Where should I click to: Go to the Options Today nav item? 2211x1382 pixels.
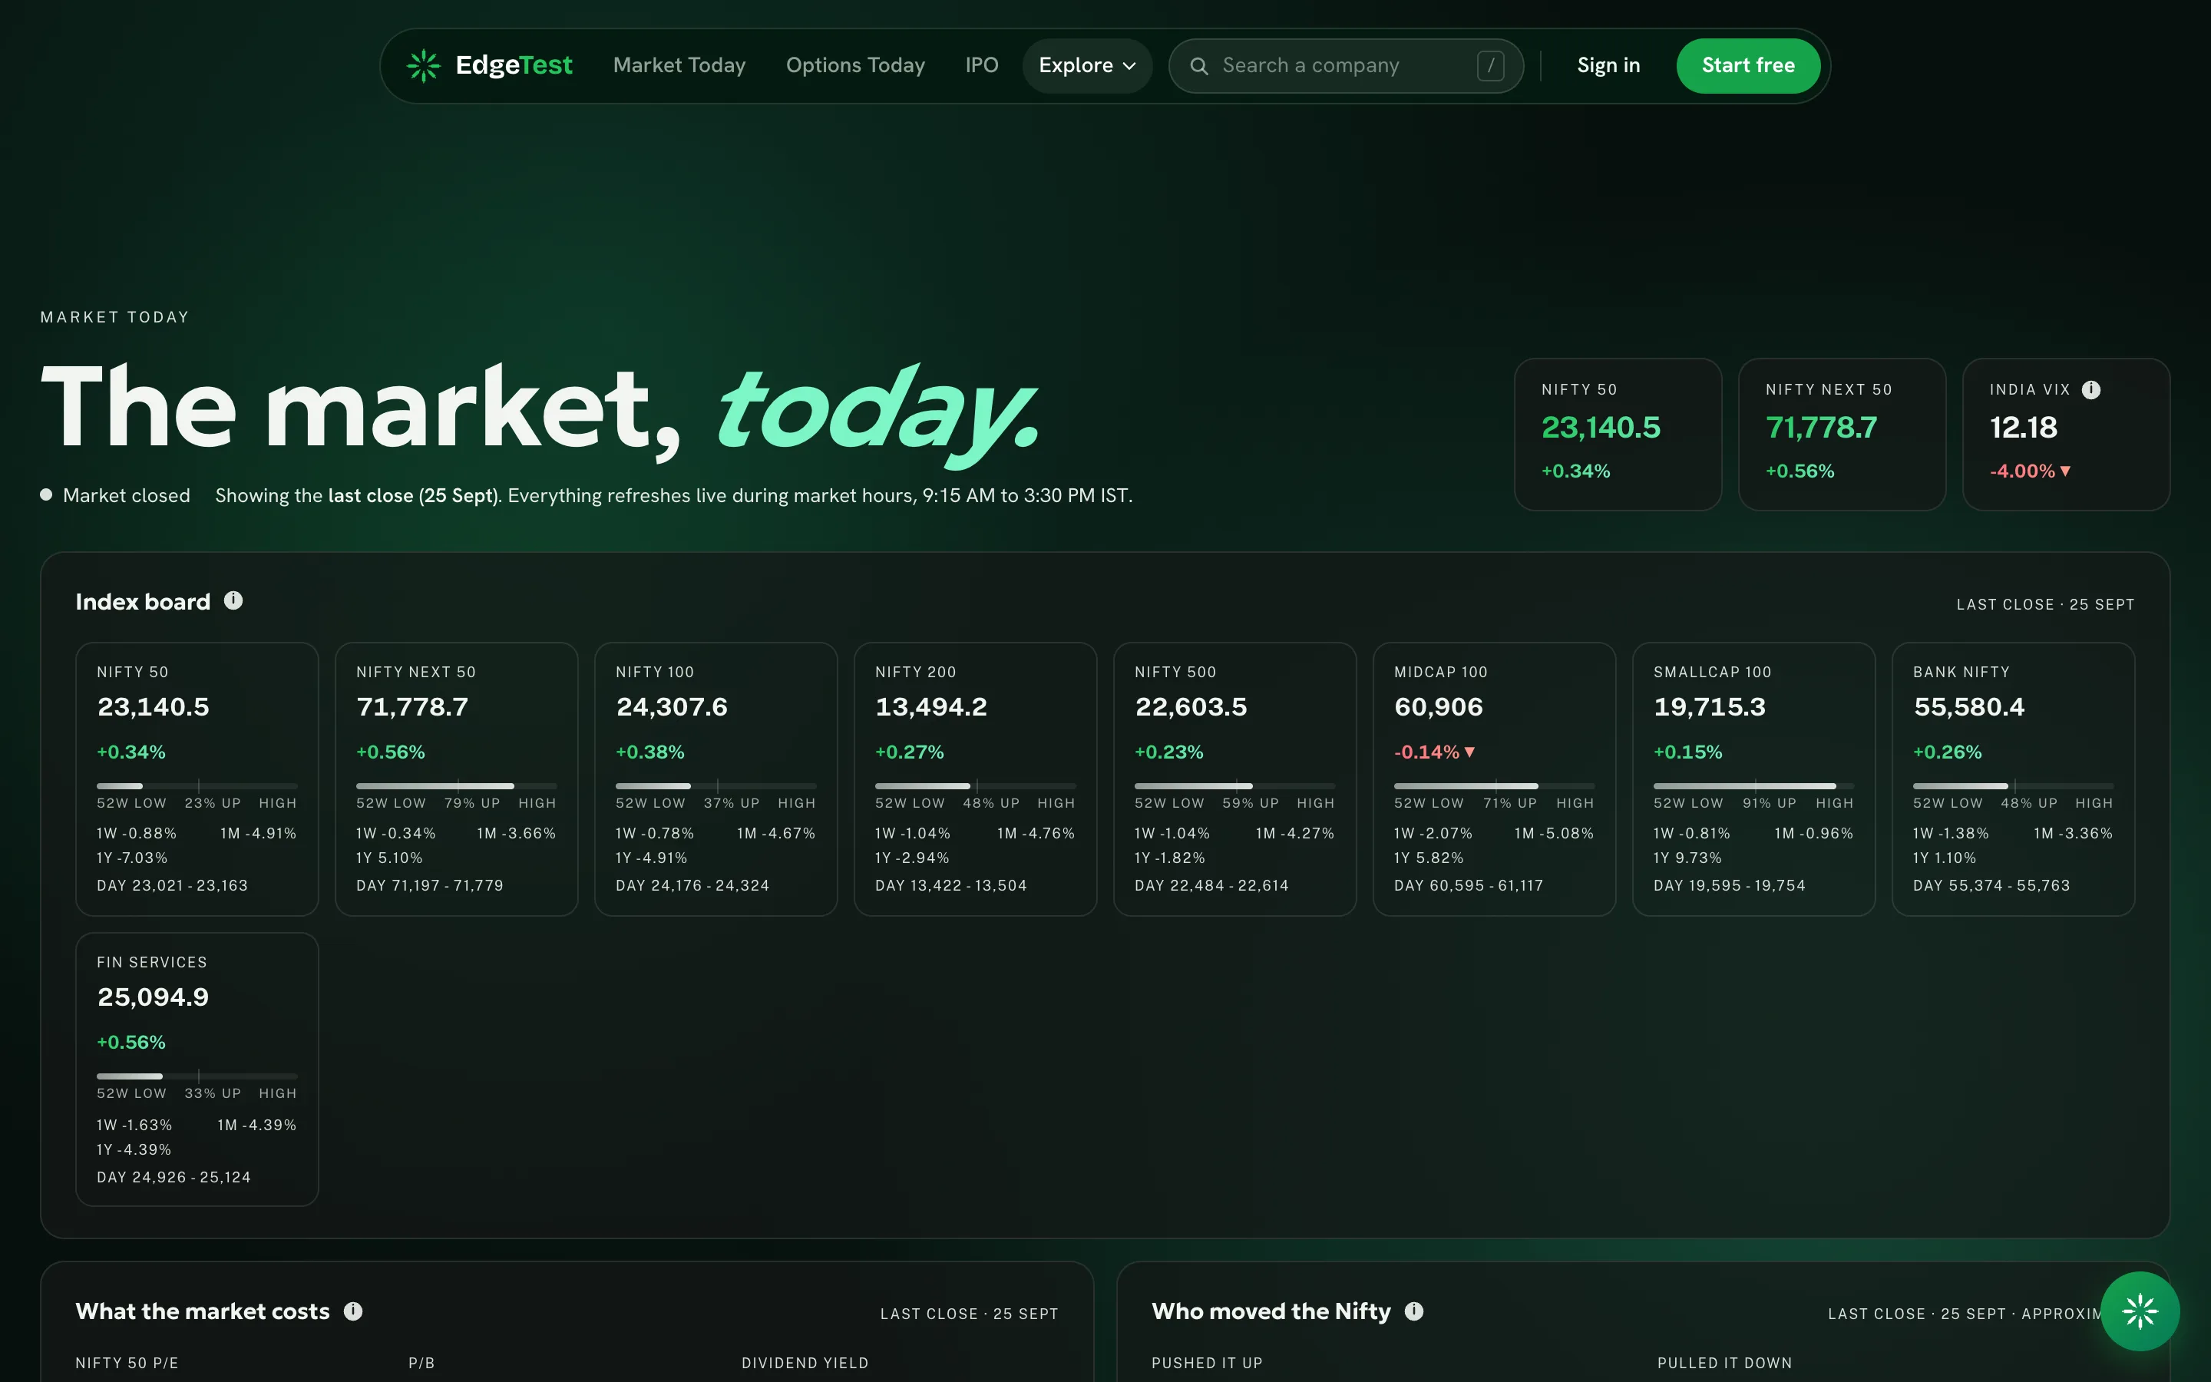(855, 66)
